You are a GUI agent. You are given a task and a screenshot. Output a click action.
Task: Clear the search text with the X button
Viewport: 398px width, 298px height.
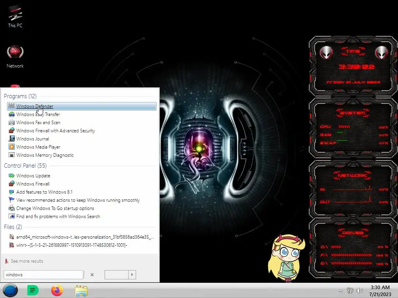coord(92,275)
